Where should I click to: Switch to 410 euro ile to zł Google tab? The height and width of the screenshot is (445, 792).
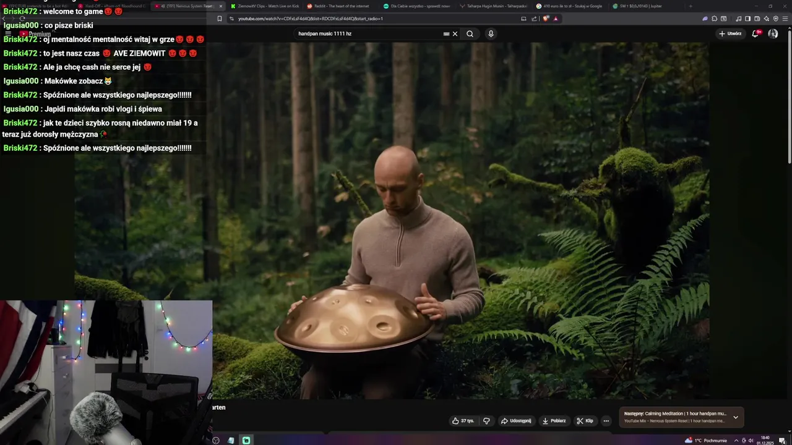(569, 6)
